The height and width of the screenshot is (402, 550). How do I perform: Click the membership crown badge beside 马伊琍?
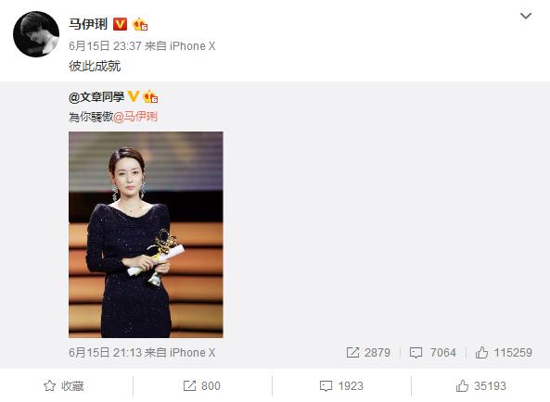(x=140, y=24)
